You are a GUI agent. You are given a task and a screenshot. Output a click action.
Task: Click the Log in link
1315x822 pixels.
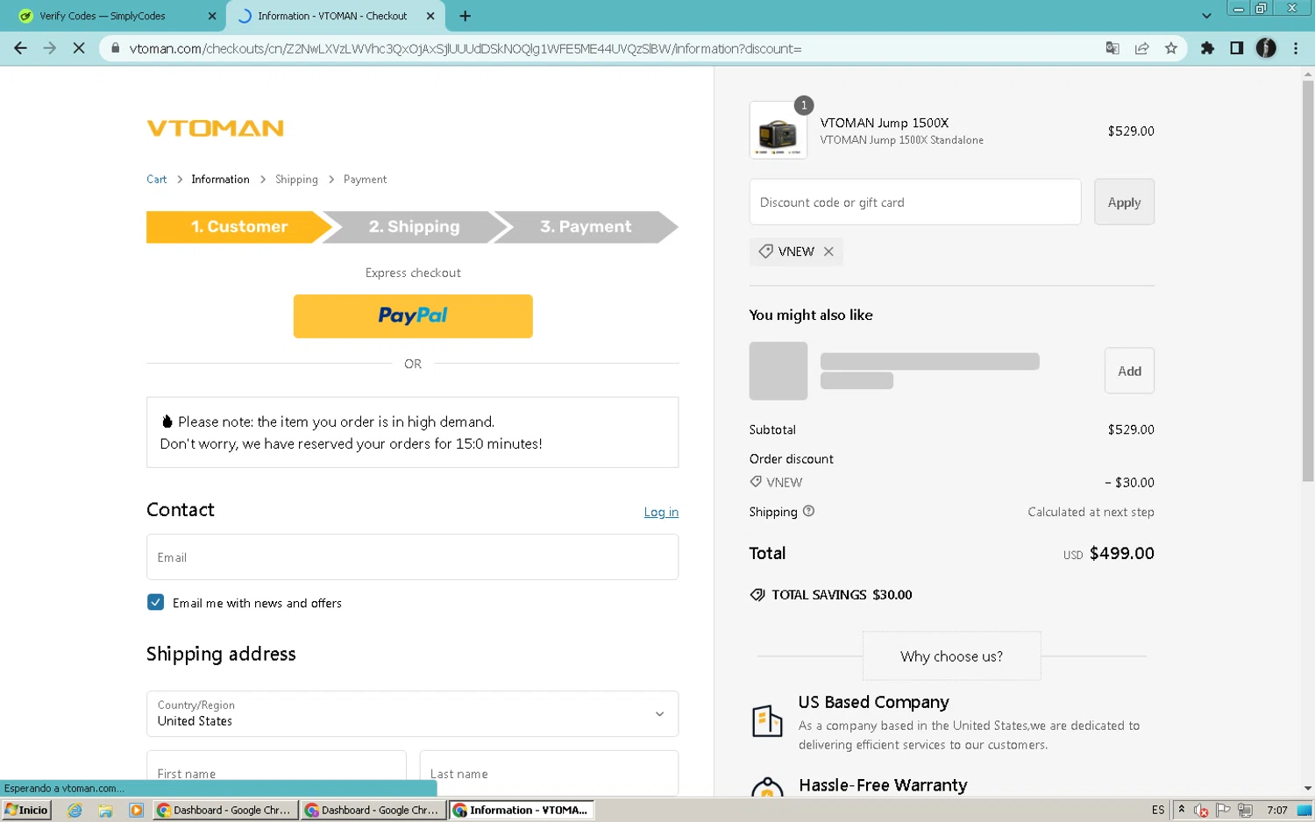[661, 513]
